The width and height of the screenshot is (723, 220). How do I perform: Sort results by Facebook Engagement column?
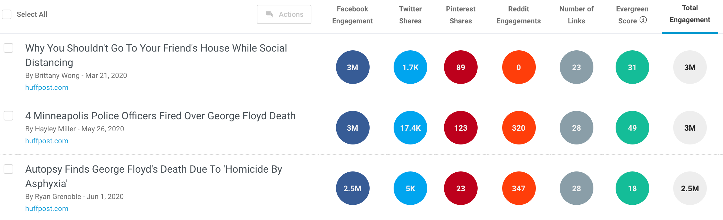tap(352, 15)
